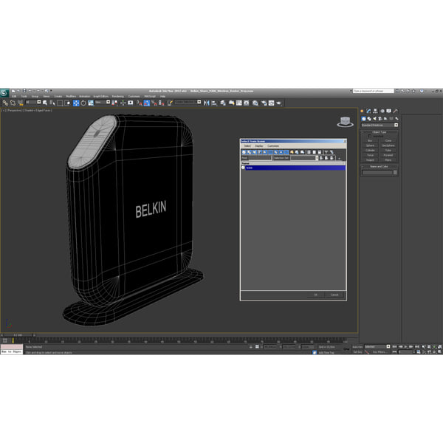The width and height of the screenshot is (443, 443).
Task: Toggle Set Key mode button
Action: click(x=357, y=352)
